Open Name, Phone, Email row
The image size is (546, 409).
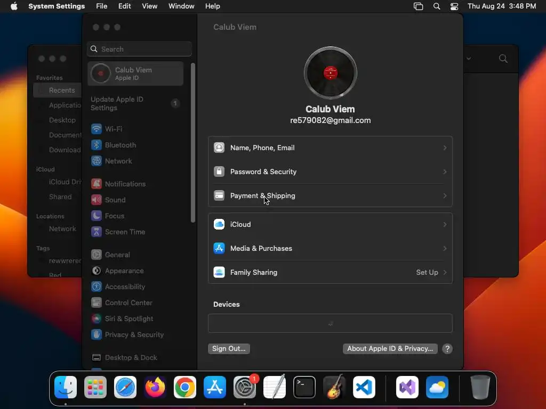click(330, 148)
